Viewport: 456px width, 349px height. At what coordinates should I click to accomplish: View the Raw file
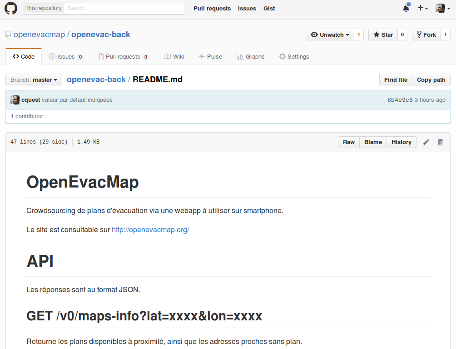click(x=349, y=142)
